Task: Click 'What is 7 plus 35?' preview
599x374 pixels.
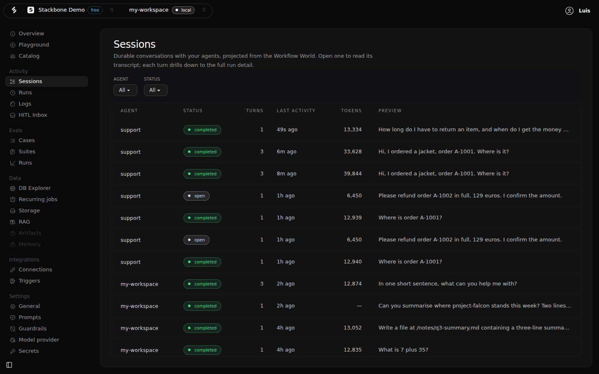Action: click(403, 350)
